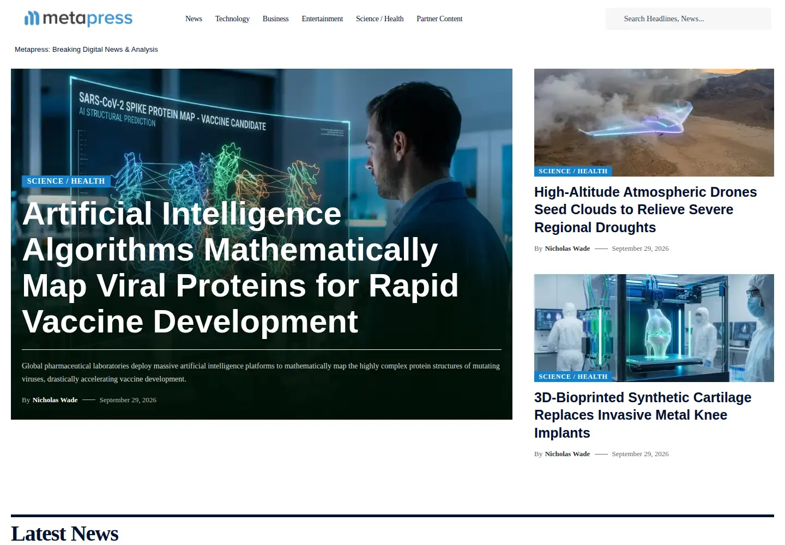Click the Science / Health tag on the drone image
The height and width of the screenshot is (545, 785).
pos(573,171)
